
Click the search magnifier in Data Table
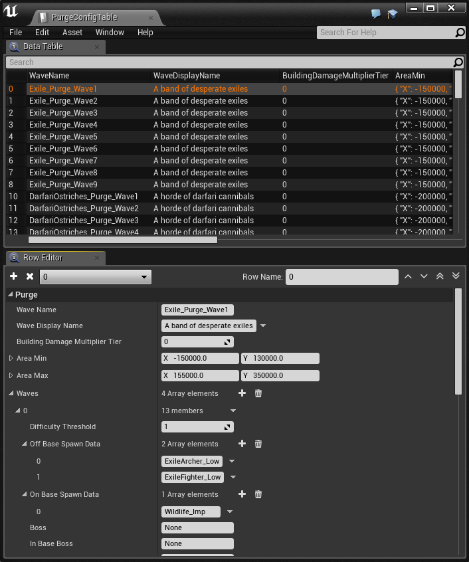click(458, 62)
